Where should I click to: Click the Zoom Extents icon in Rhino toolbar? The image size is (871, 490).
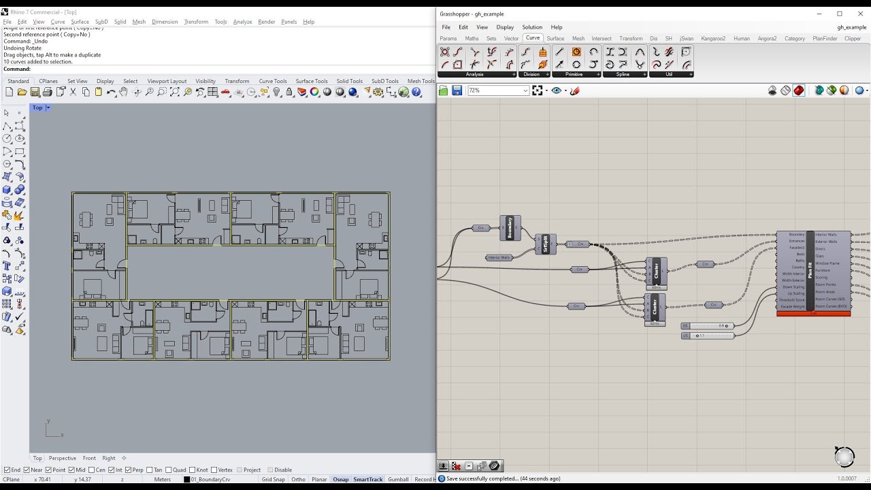pyautogui.click(x=175, y=92)
